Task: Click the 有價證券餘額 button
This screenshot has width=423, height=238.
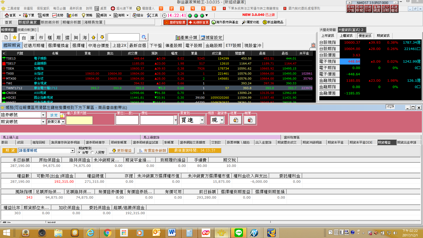Action: 152,150
